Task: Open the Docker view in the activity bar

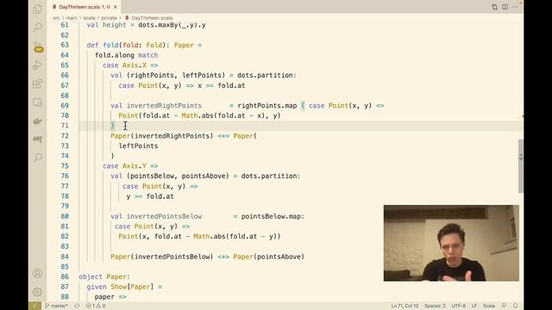Action: click(x=37, y=121)
